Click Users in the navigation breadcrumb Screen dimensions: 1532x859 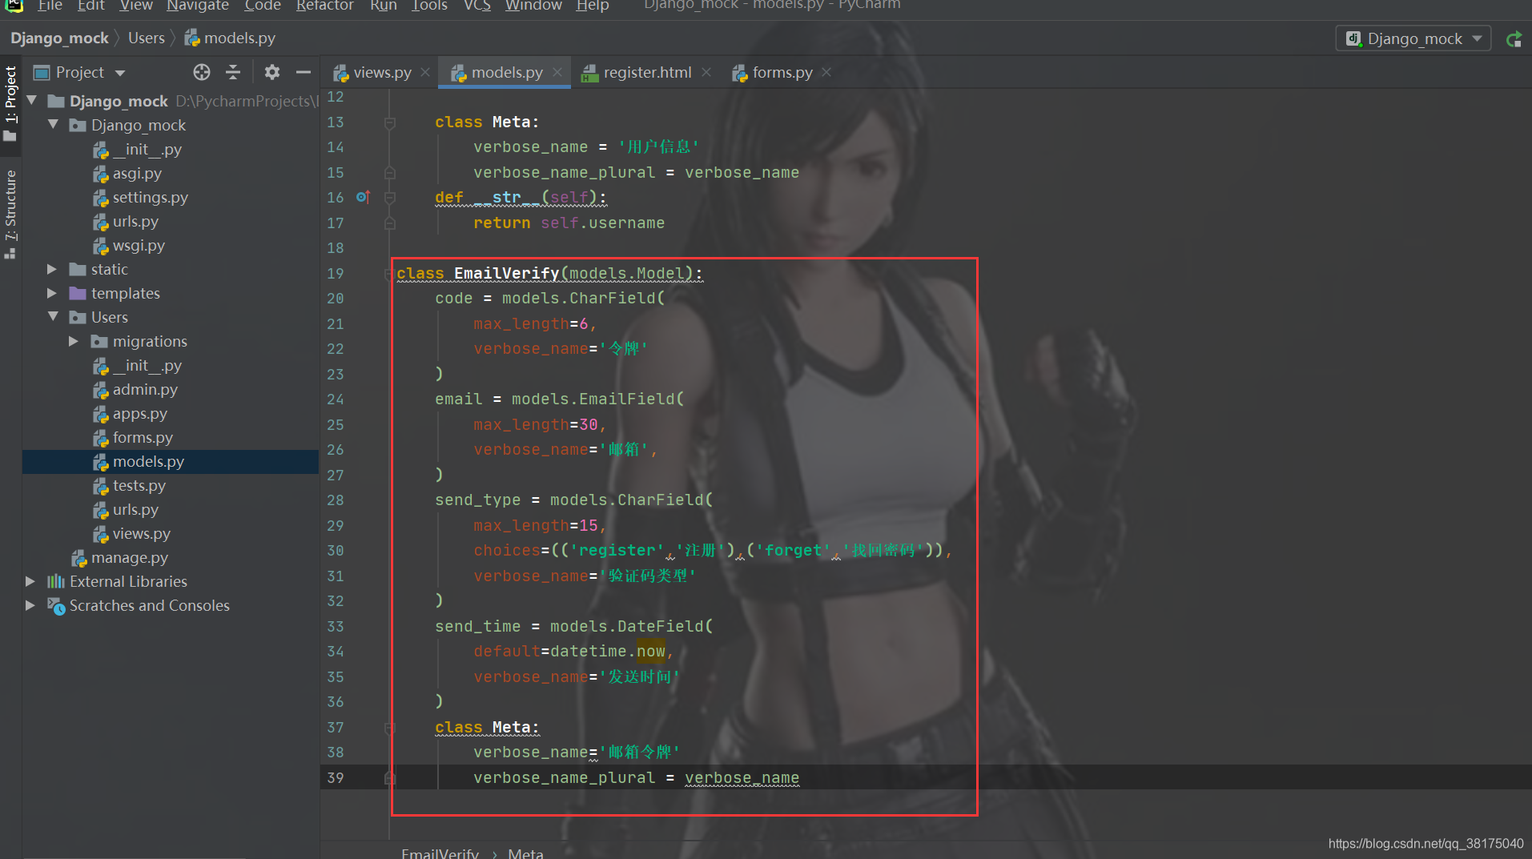[147, 38]
